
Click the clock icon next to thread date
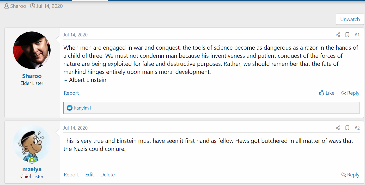tap(33, 6)
